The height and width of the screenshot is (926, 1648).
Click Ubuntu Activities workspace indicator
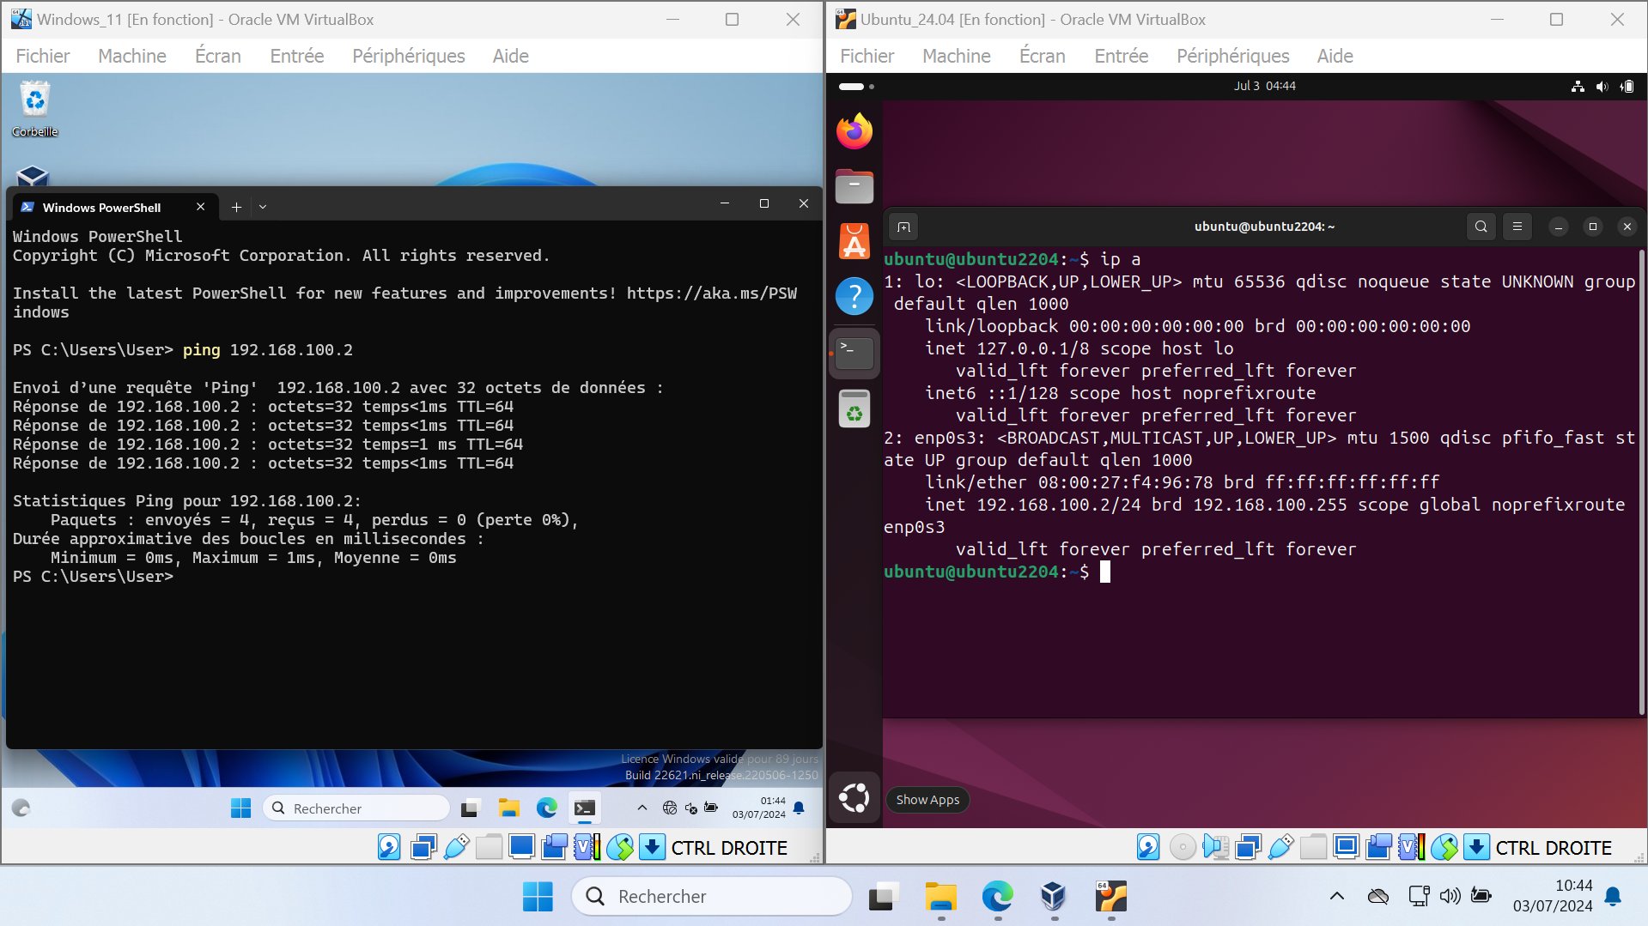(x=856, y=86)
